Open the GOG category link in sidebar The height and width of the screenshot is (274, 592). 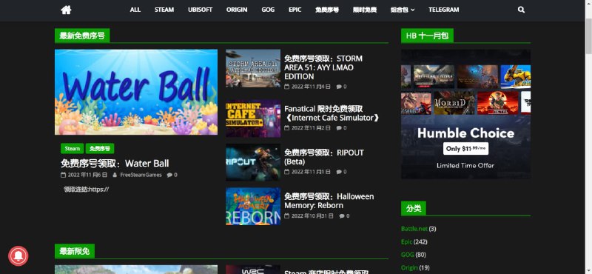pyautogui.click(x=408, y=255)
